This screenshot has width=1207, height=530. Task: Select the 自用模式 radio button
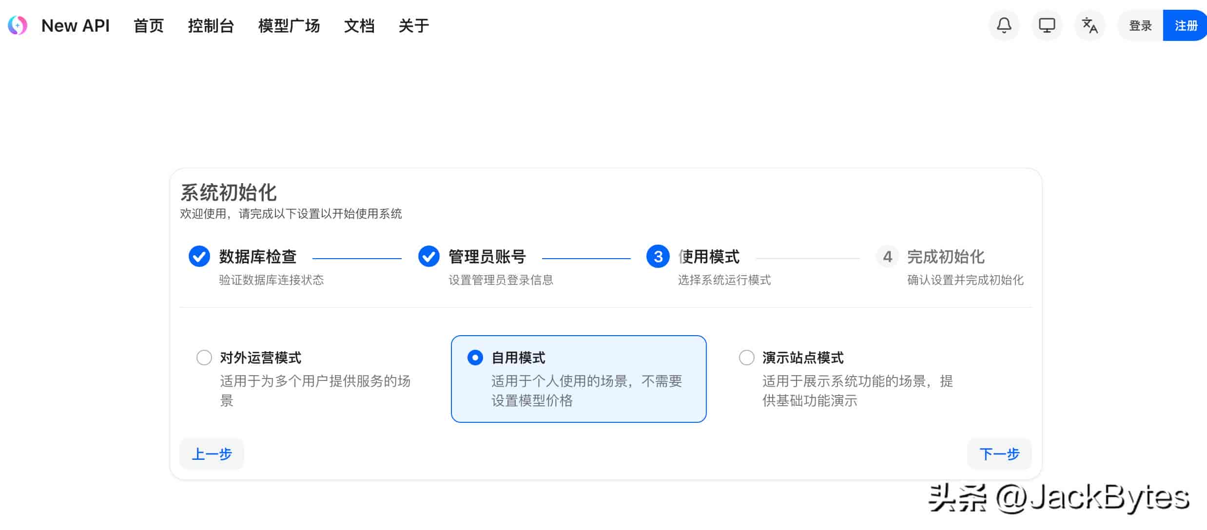coord(475,358)
